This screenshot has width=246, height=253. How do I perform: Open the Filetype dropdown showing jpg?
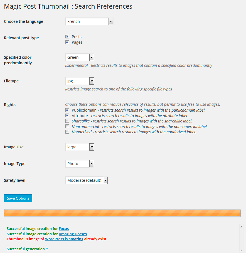(80, 81)
